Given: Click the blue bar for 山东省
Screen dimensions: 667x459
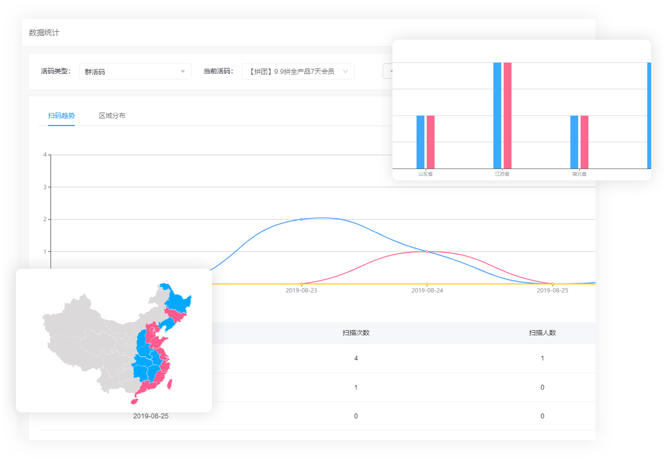Looking at the screenshot, I should [420, 142].
